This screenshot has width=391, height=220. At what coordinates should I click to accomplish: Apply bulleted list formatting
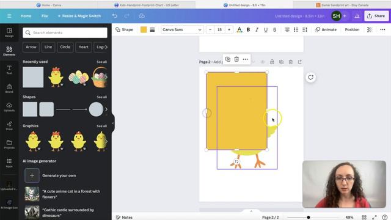[x=296, y=30]
